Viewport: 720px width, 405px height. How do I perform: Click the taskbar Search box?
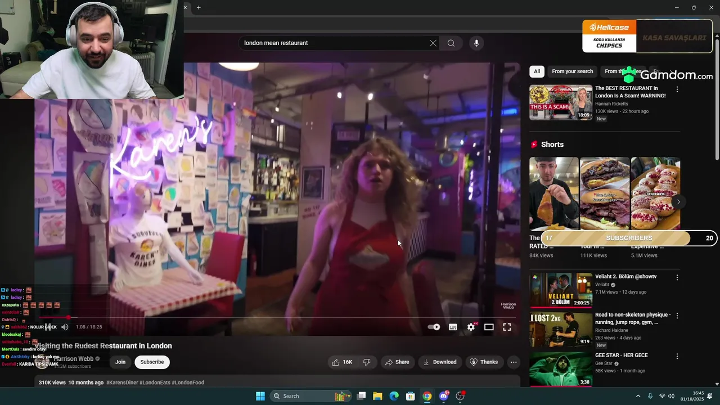[x=311, y=396]
